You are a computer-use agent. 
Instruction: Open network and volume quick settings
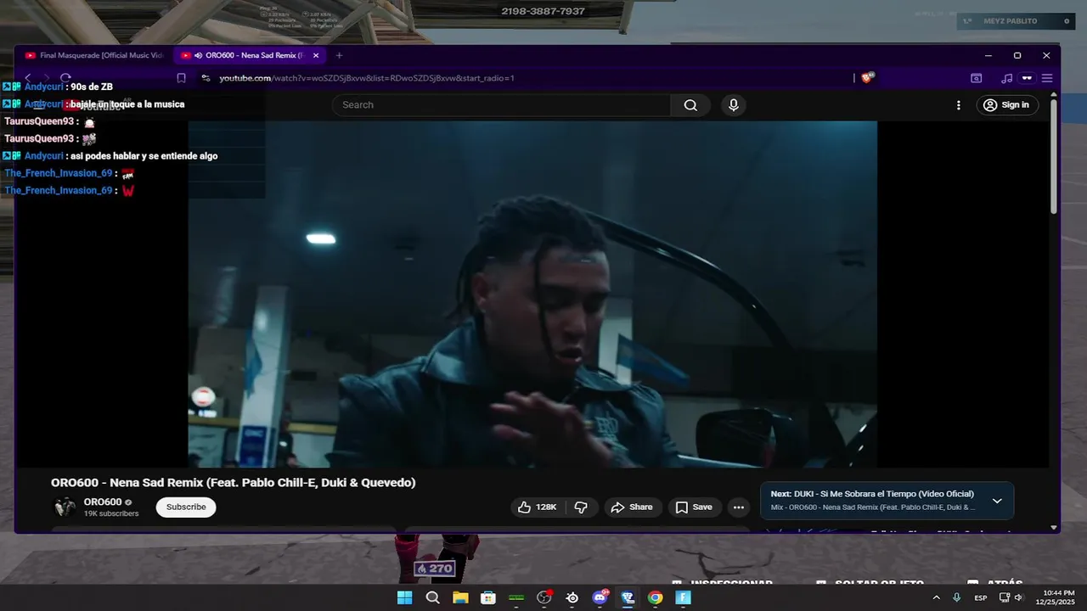tap(1011, 597)
